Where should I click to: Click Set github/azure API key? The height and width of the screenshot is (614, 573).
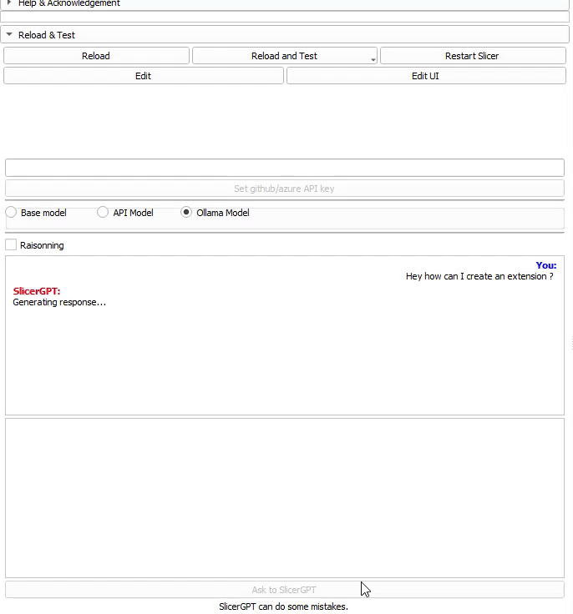coord(284,189)
